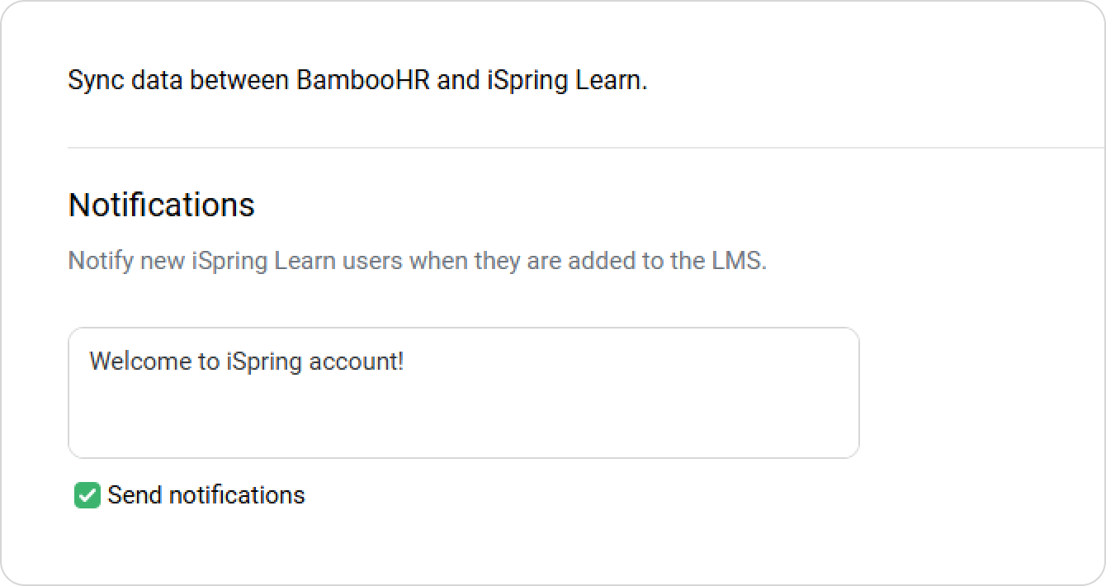
Task: Uncheck the Send notifications checkbox
Action: pos(87,496)
